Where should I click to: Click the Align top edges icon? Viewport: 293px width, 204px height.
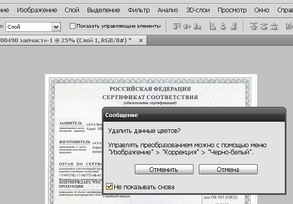(177, 27)
